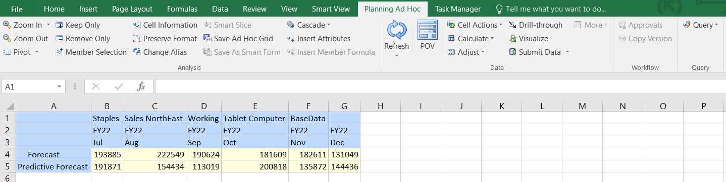Open the Name Box dropdown arrow

point(60,86)
